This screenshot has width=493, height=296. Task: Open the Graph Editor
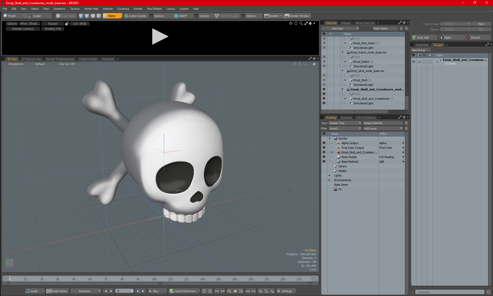point(57,291)
